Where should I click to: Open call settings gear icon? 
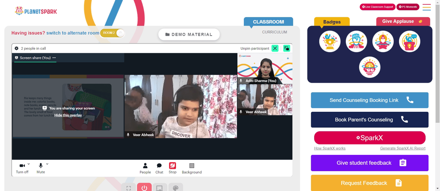point(17,48)
